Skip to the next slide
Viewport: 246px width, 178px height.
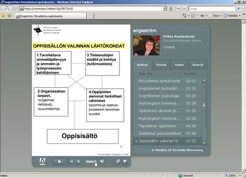coord(79,161)
